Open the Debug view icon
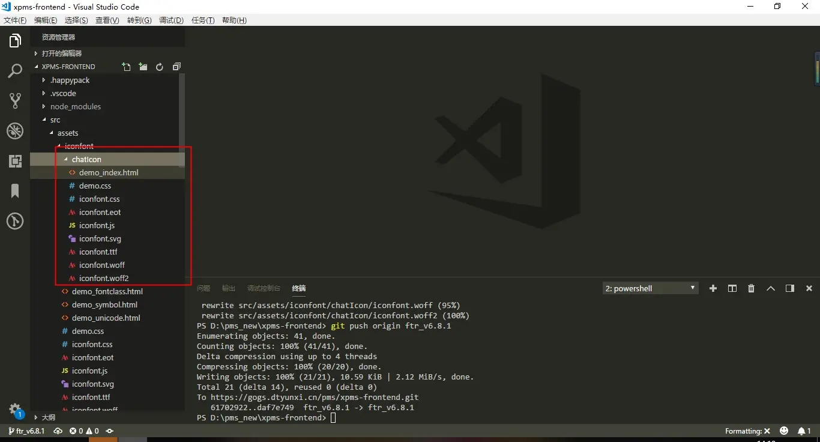The width and height of the screenshot is (820, 442). [15, 131]
